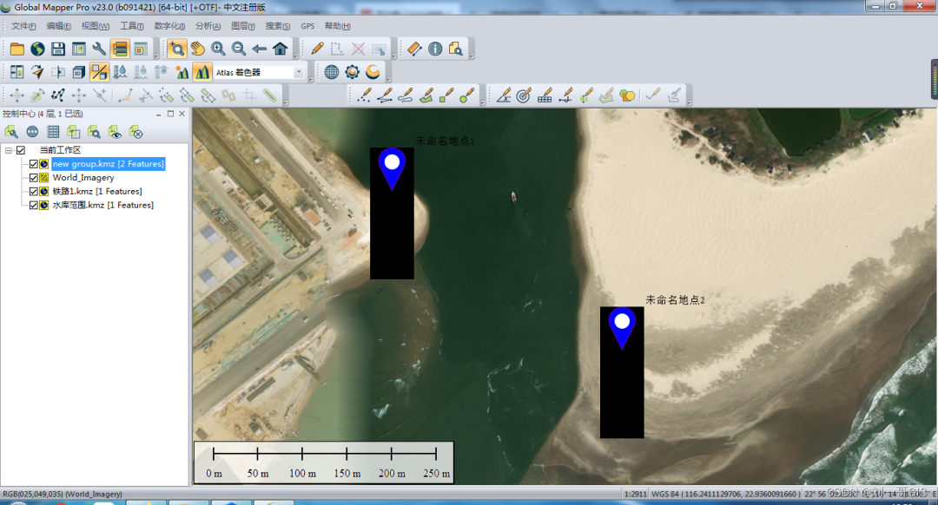Click the crescent moon icon
Viewport: 938px width, 505px height.
click(373, 72)
